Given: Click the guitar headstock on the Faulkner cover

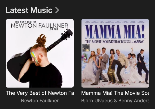Looking at the screenshot, I should tap(67, 34).
